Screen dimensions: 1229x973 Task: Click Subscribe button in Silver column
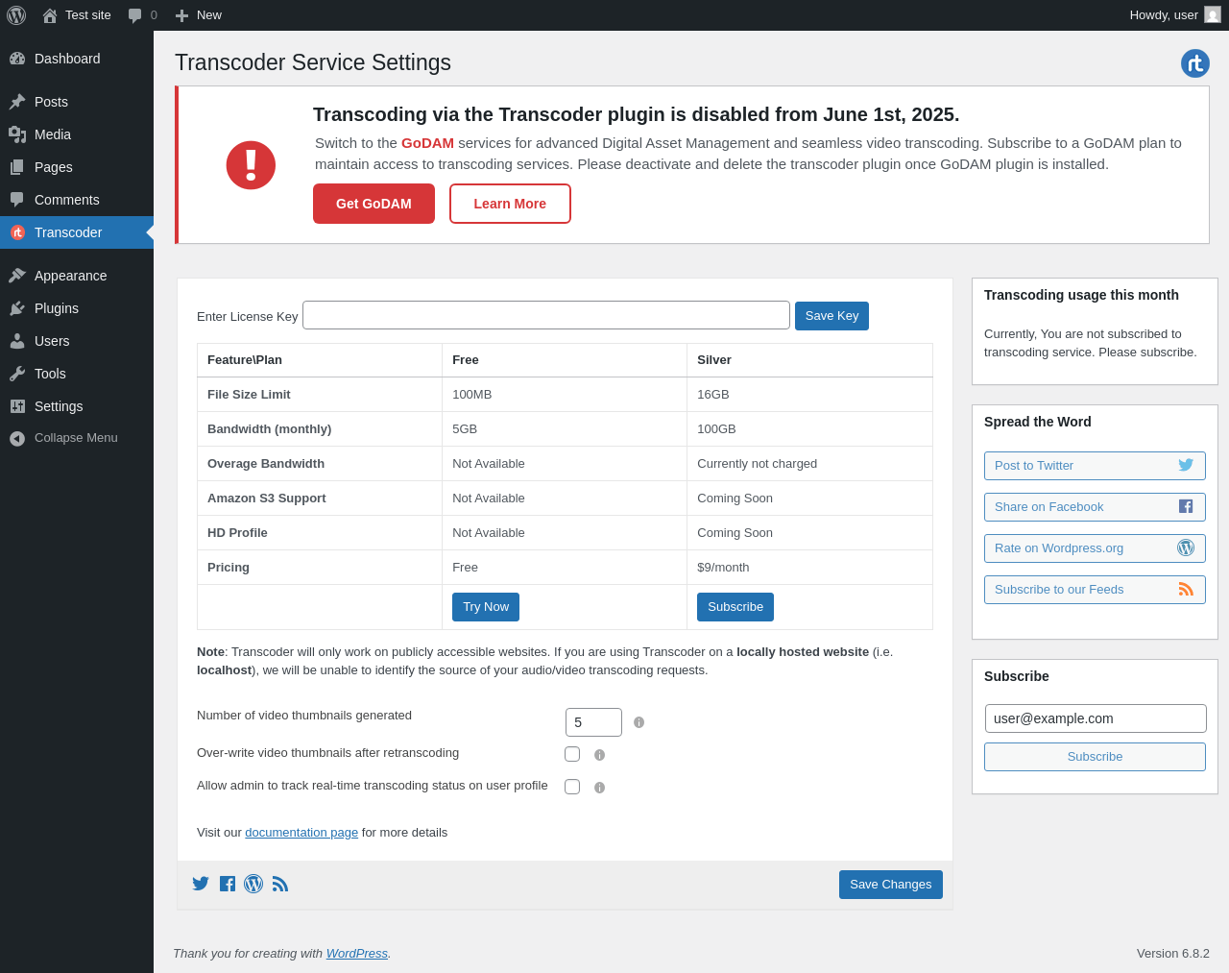click(x=735, y=607)
